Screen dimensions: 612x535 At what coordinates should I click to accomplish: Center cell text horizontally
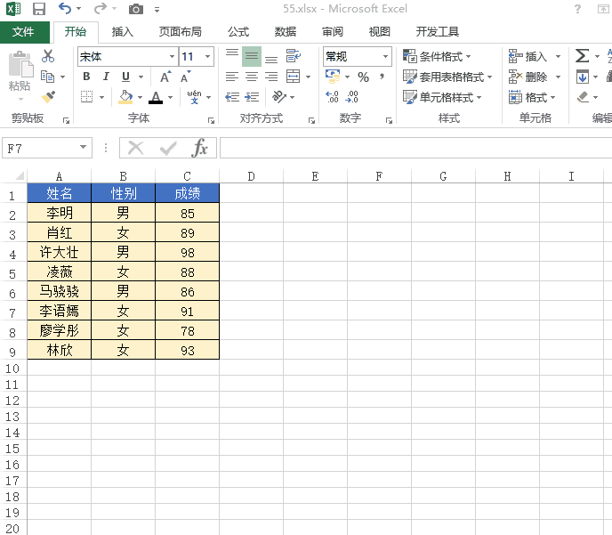[252, 77]
